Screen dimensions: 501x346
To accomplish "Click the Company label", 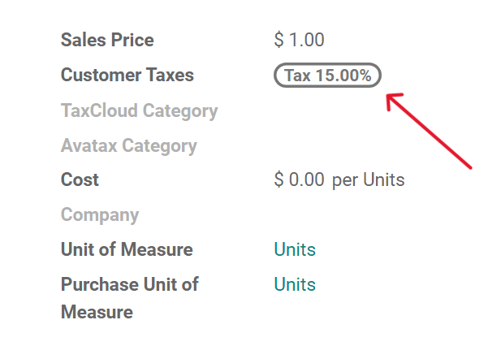I will (100, 215).
